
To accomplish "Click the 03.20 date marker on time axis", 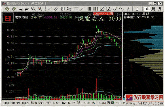I will point(65,14).
